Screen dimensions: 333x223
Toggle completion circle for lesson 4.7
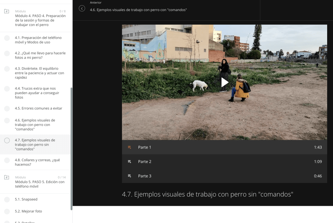[7, 140]
